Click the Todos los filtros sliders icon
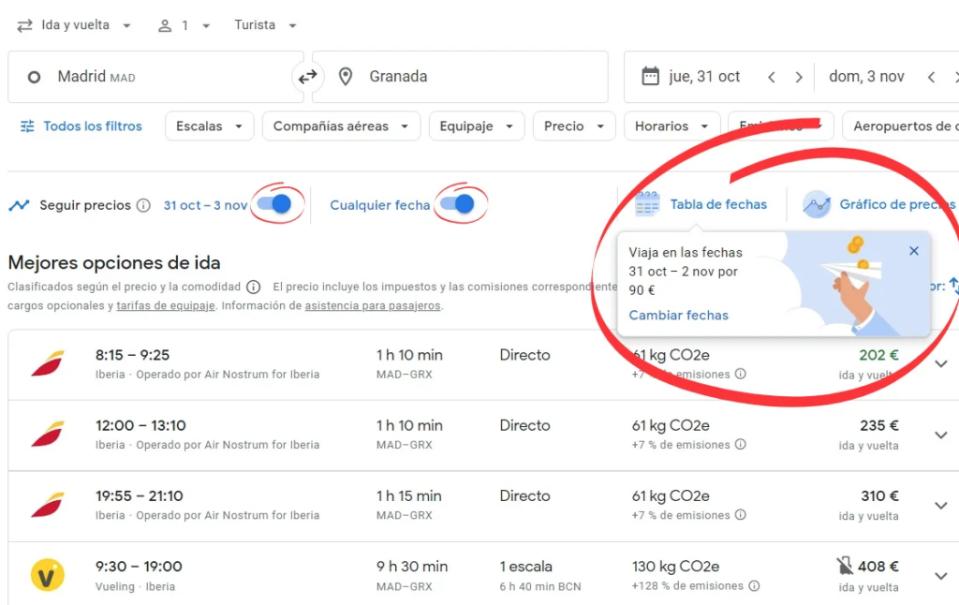This screenshot has width=959, height=605. tap(27, 126)
